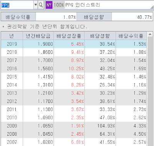Click the 1.91% growth rate cell
The image size is (154, 146).
(69, 126)
